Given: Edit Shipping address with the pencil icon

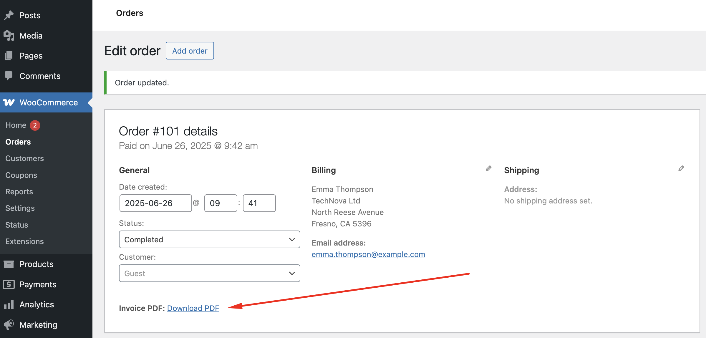Looking at the screenshot, I should tap(682, 168).
